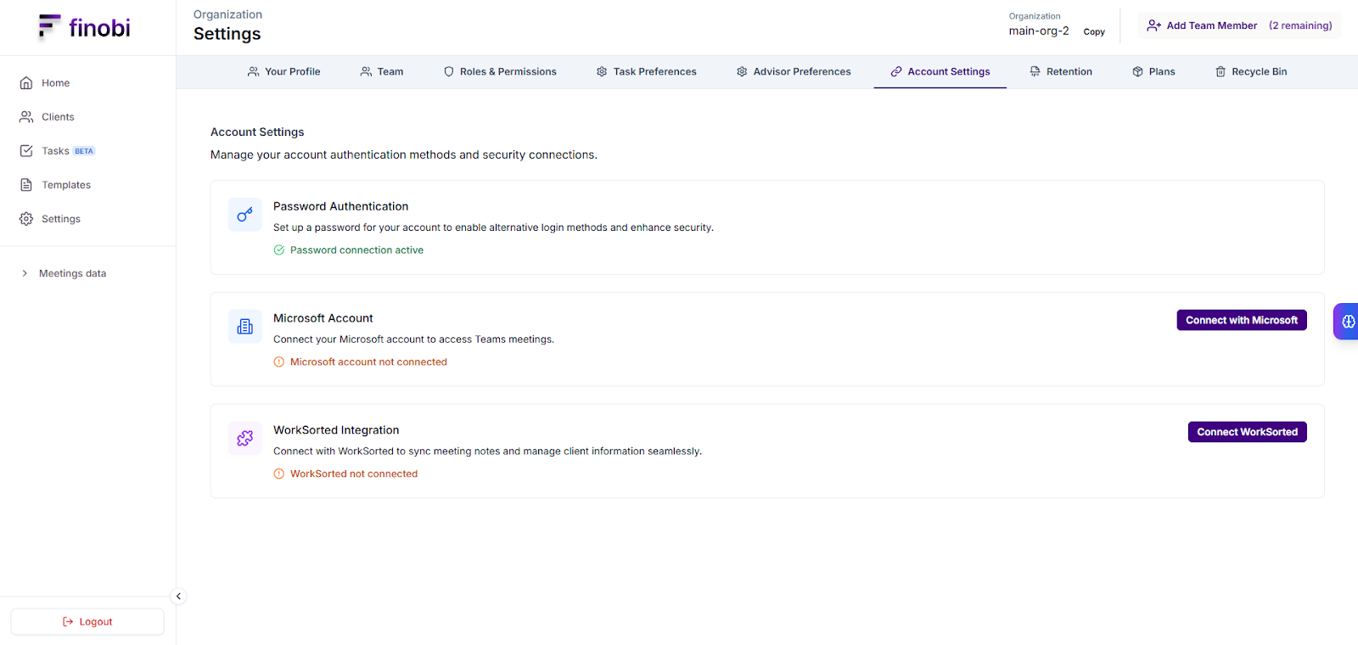1358x645 pixels.
Task: Click the WorkSorted puzzle piece icon
Action: (245, 439)
